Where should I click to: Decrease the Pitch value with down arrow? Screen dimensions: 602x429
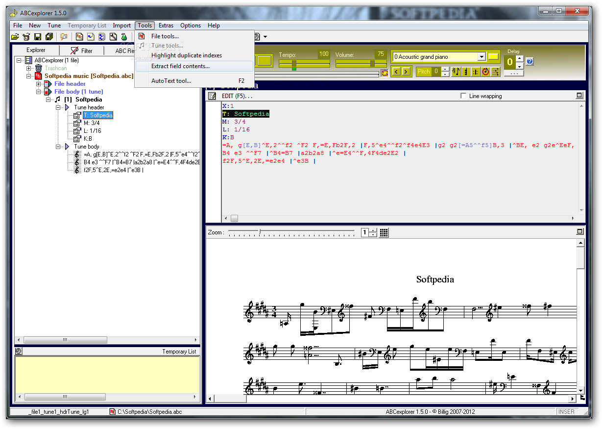click(445, 74)
